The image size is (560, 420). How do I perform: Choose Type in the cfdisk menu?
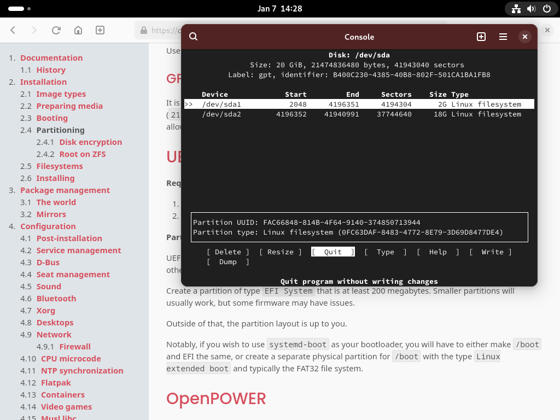[385, 252]
